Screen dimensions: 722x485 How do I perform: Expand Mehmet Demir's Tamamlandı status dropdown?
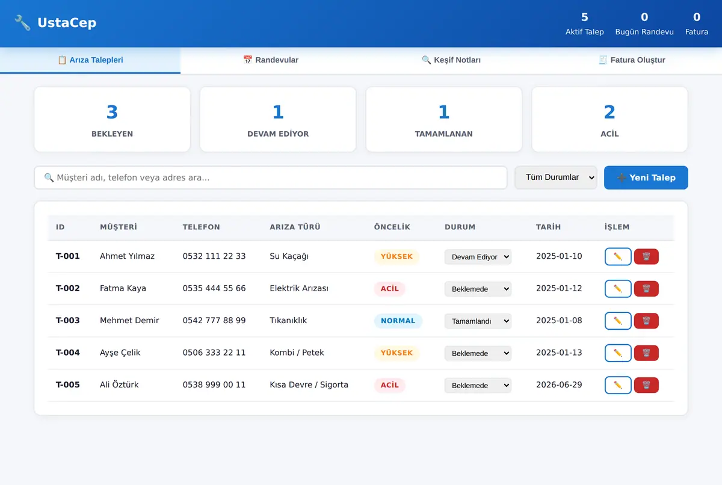[478, 321]
